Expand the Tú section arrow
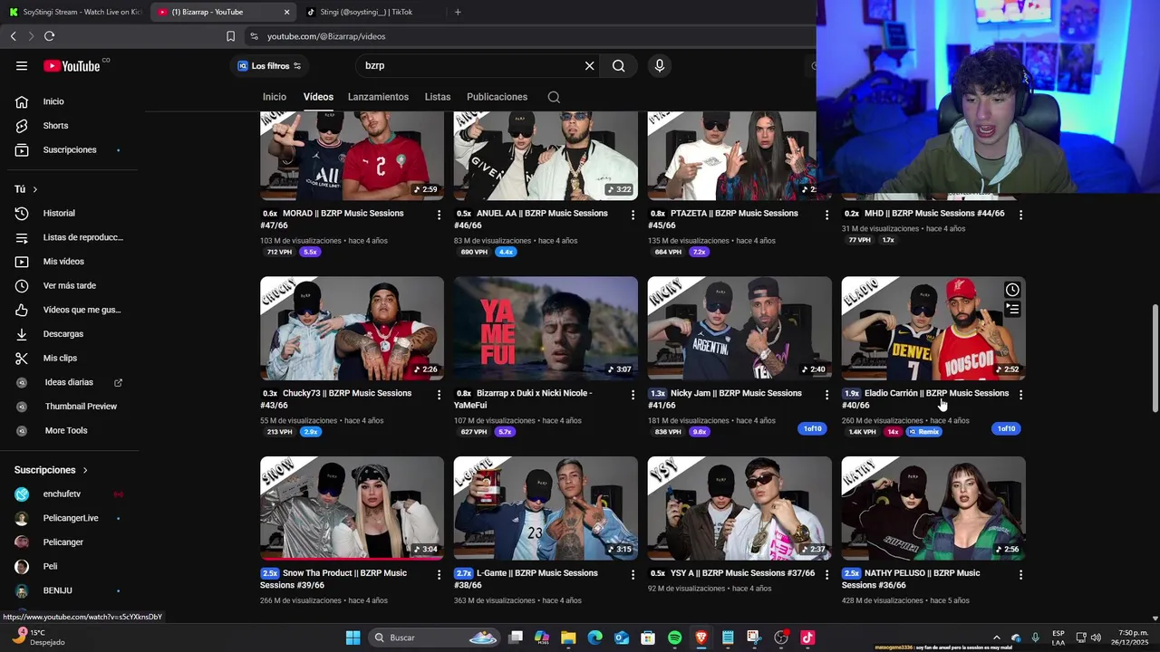This screenshot has height=652, width=1160. (x=34, y=189)
